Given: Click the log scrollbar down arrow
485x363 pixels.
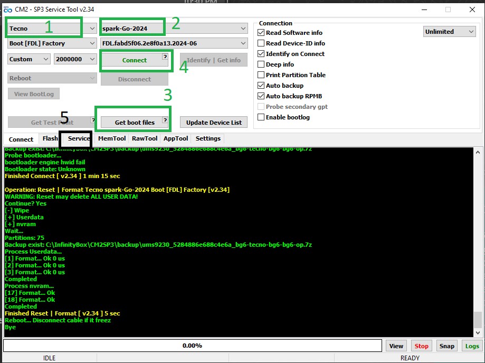Looking at the screenshot, I should click(x=478, y=333).
